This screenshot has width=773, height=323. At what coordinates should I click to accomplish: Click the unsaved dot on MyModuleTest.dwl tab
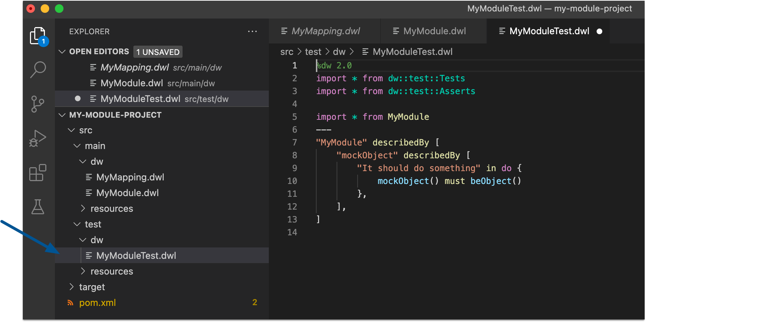(600, 31)
